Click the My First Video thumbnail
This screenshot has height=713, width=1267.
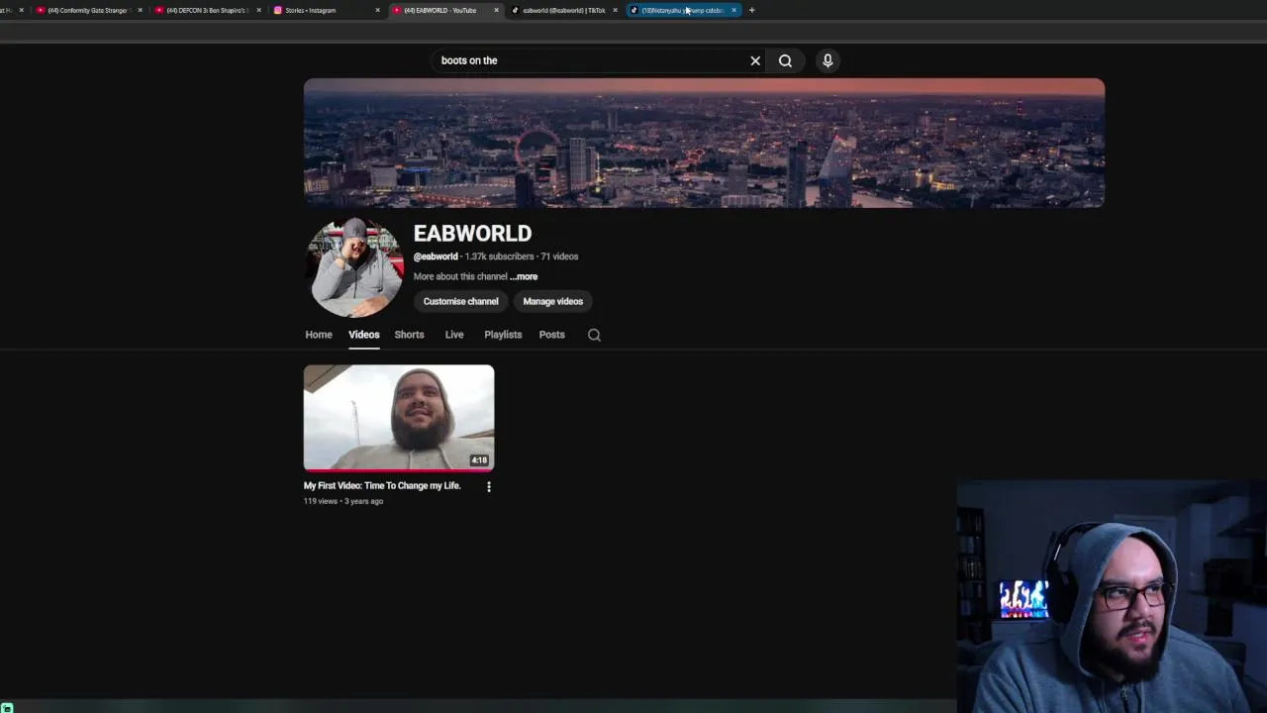[399, 417]
